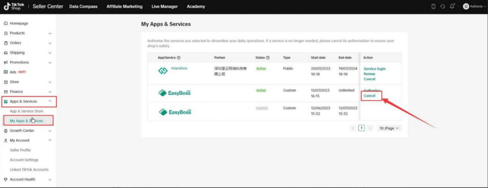This screenshot has height=188, width=488.
Task: Open the customer support headset icon
Action: (443, 6)
